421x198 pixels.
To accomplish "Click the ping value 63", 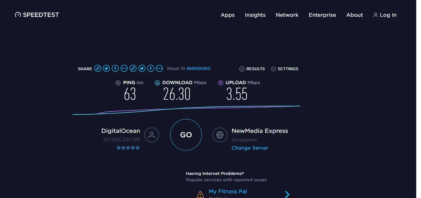I will click(x=130, y=94).
